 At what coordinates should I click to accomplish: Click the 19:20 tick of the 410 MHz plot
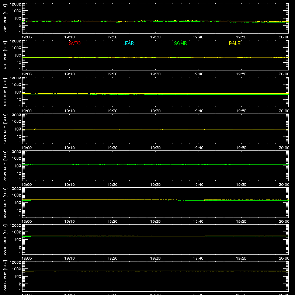tap(112, 74)
